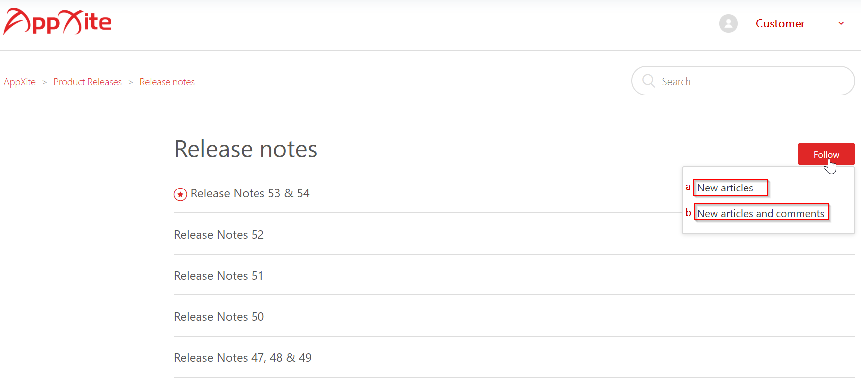Click the search magnifier icon
Image resolution: width=861 pixels, height=379 pixels.
(x=648, y=81)
